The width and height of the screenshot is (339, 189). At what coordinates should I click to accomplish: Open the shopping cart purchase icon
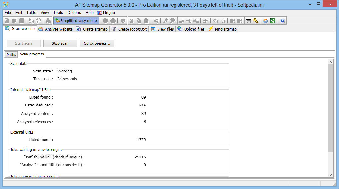248,21
